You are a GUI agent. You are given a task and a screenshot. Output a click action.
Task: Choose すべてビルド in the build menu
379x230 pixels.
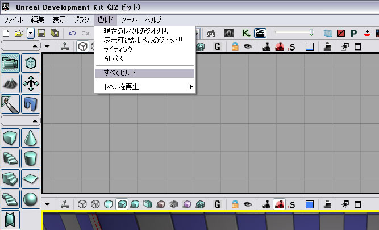[x=145, y=73]
